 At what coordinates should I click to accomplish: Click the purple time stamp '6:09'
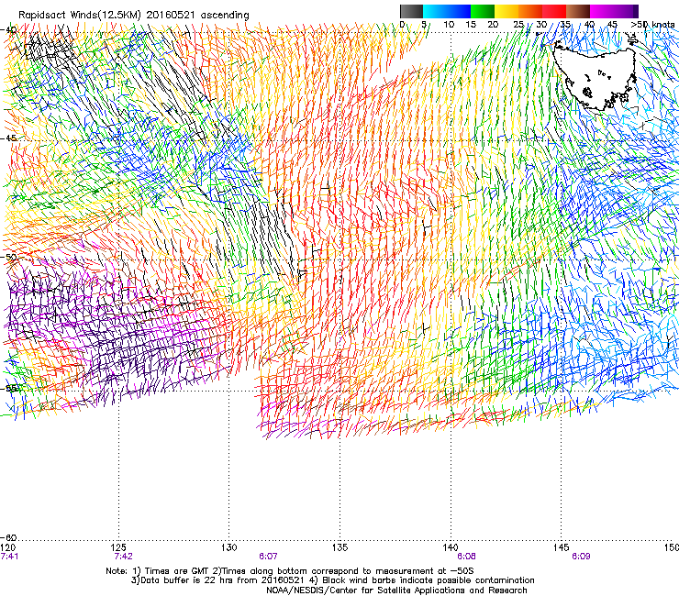[581, 557]
